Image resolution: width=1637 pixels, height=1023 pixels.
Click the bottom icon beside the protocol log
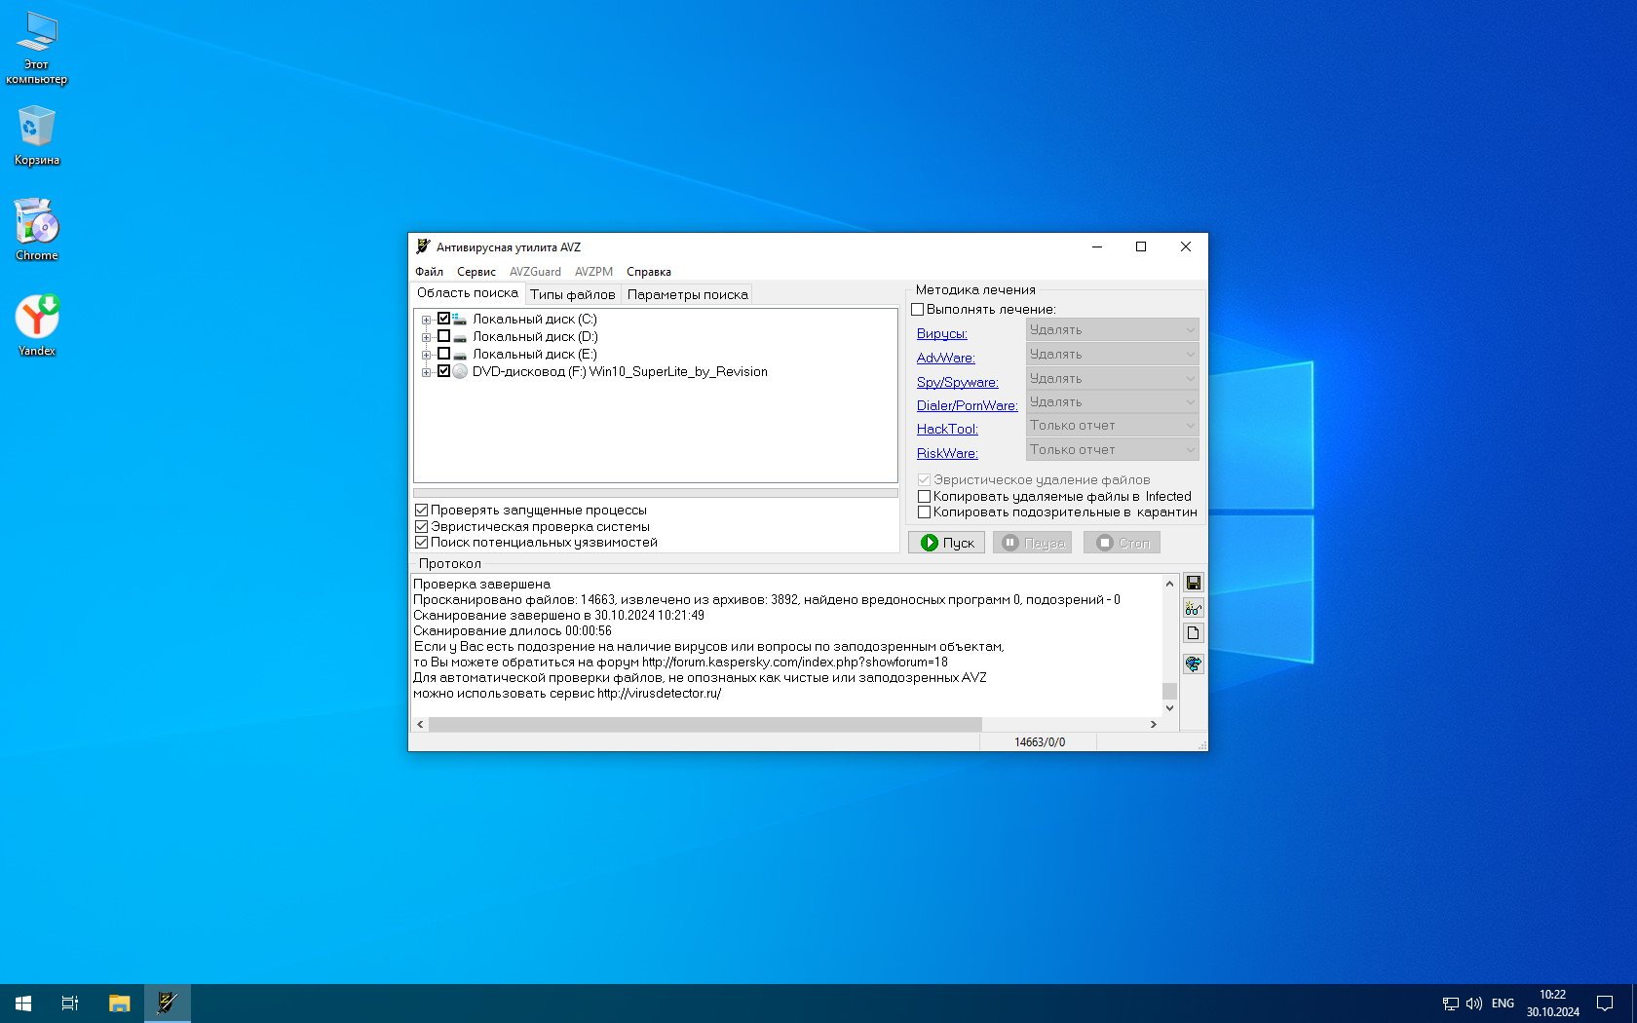pos(1193,663)
